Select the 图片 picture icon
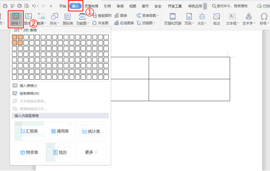The width and height of the screenshot is (270, 171). pos(29,16)
